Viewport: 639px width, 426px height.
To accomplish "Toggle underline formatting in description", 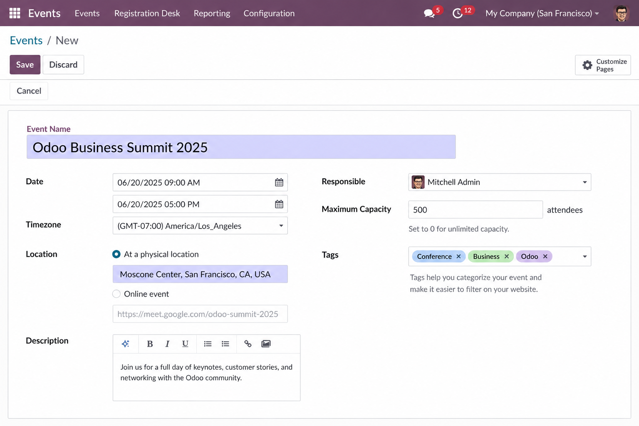I will coord(185,344).
